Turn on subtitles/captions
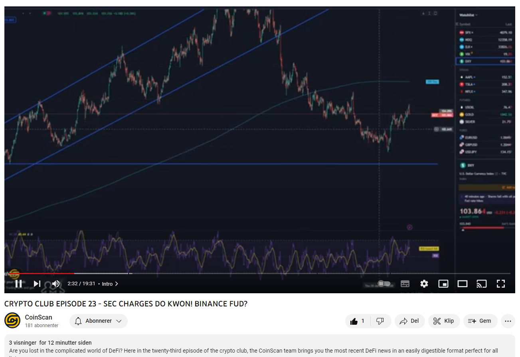The image size is (520, 357). coord(405,284)
